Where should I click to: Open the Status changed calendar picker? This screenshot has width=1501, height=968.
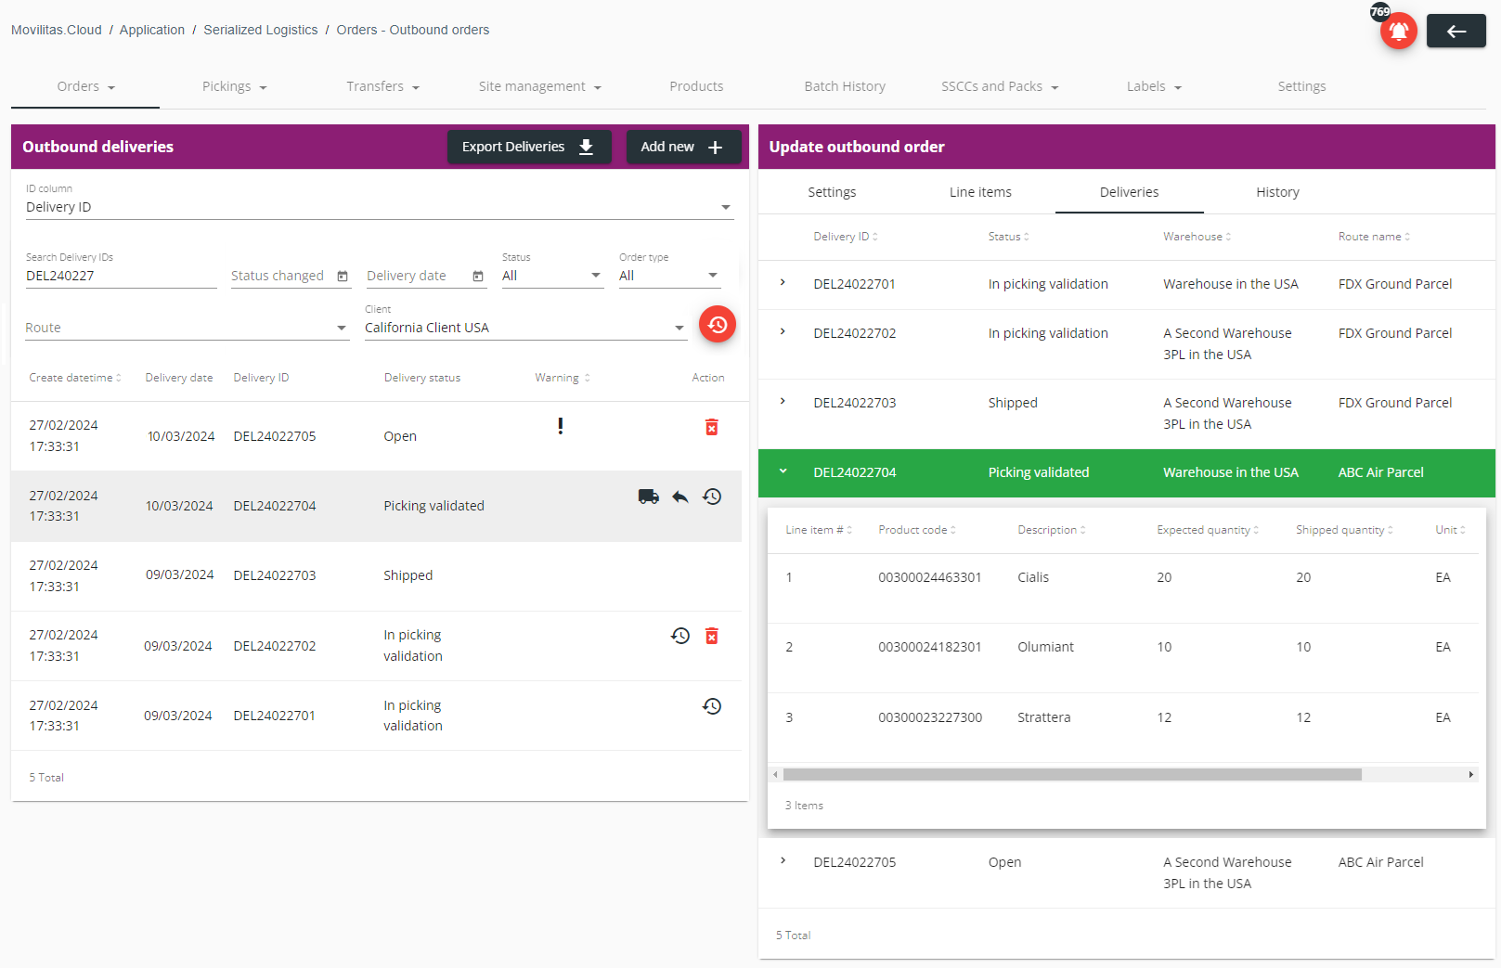343,276
